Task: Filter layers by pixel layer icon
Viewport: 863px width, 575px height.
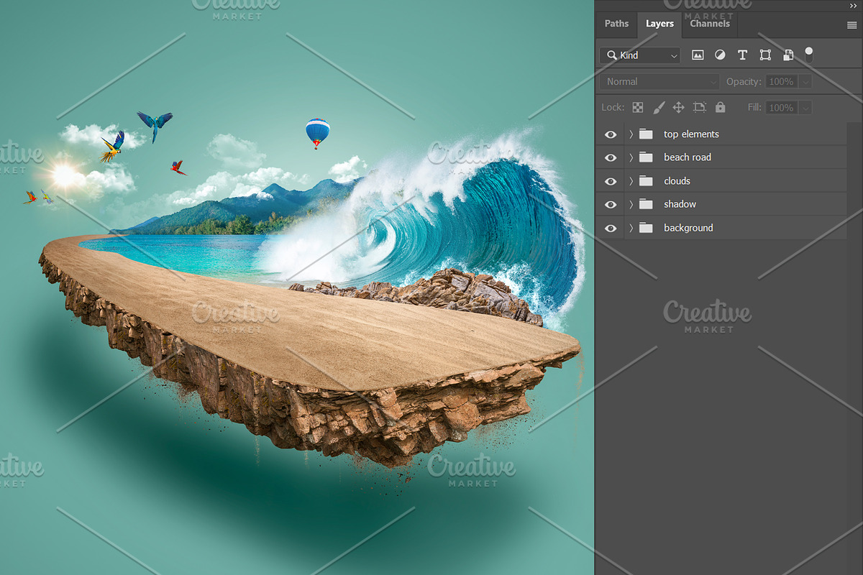Action: pos(697,55)
